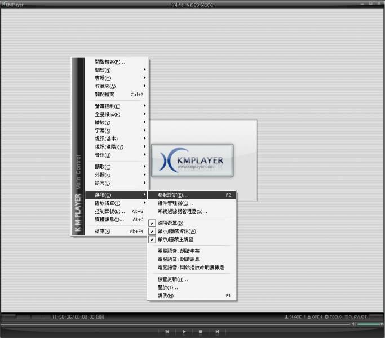
Task: Click the Play button
Action: (184, 332)
